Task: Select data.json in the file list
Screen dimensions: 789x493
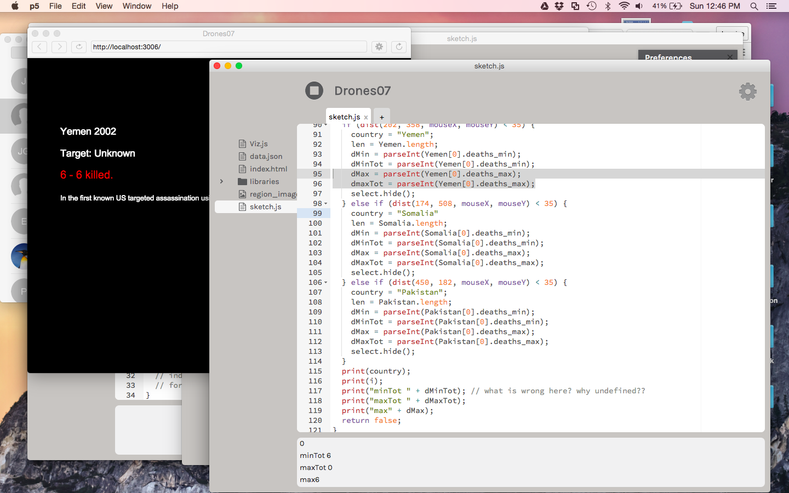Action: (x=266, y=156)
